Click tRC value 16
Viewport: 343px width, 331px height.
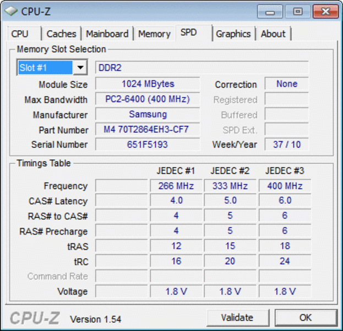pos(176,261)
